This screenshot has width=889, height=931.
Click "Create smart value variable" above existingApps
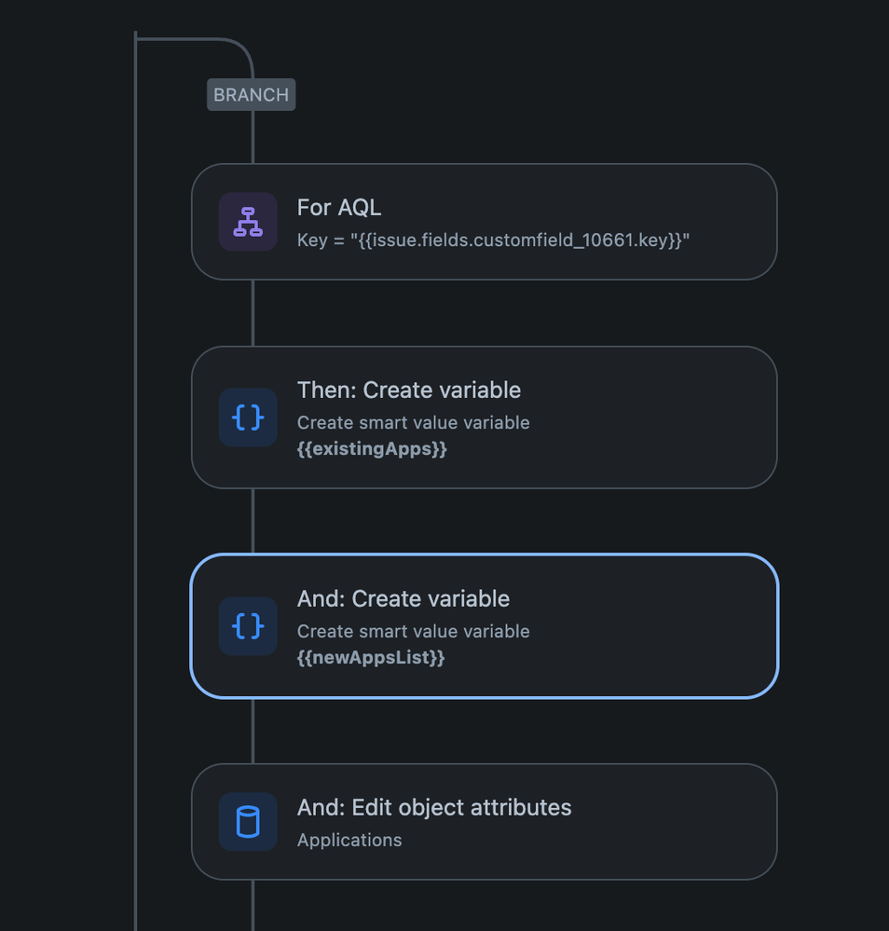(413, 422)
